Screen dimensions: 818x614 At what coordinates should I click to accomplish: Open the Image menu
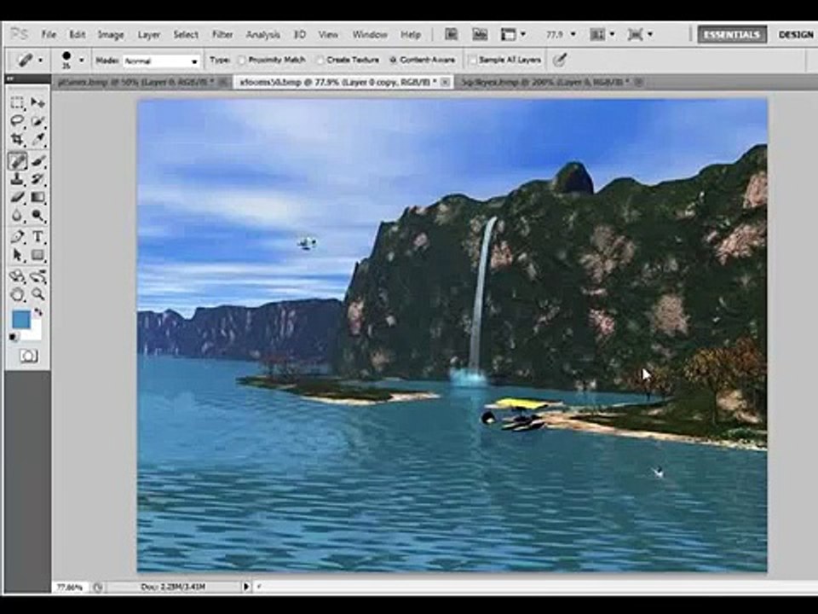(x=111, y=34)
